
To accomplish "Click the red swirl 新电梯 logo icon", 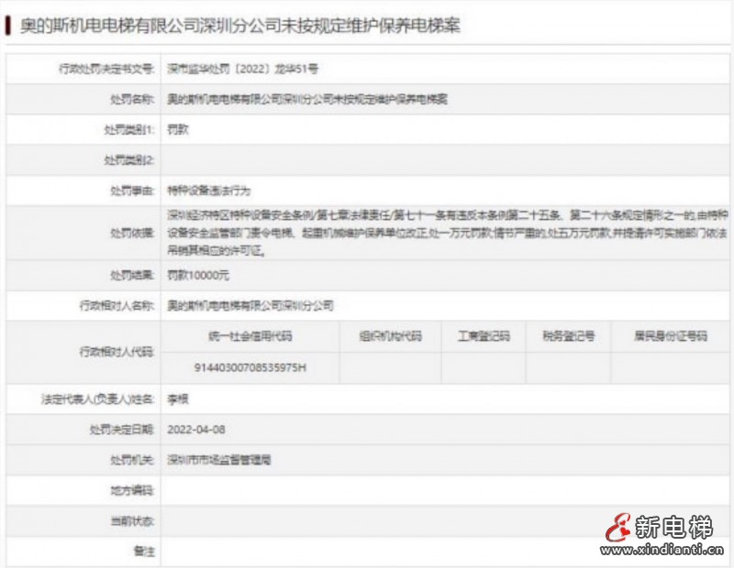I will (x=617, y=528).
